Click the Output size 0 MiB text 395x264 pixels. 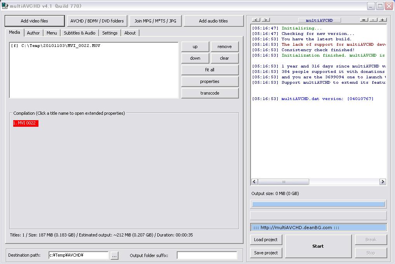coord(275,193)
